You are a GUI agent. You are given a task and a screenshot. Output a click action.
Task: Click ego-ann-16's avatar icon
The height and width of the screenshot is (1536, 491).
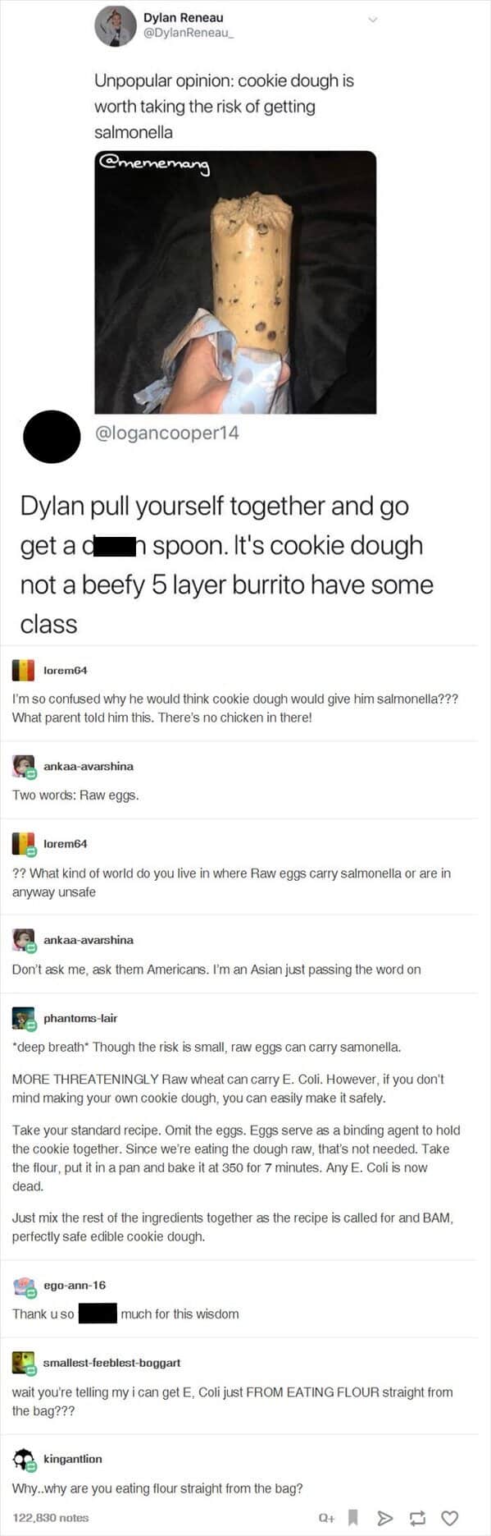click(23, 1285)
